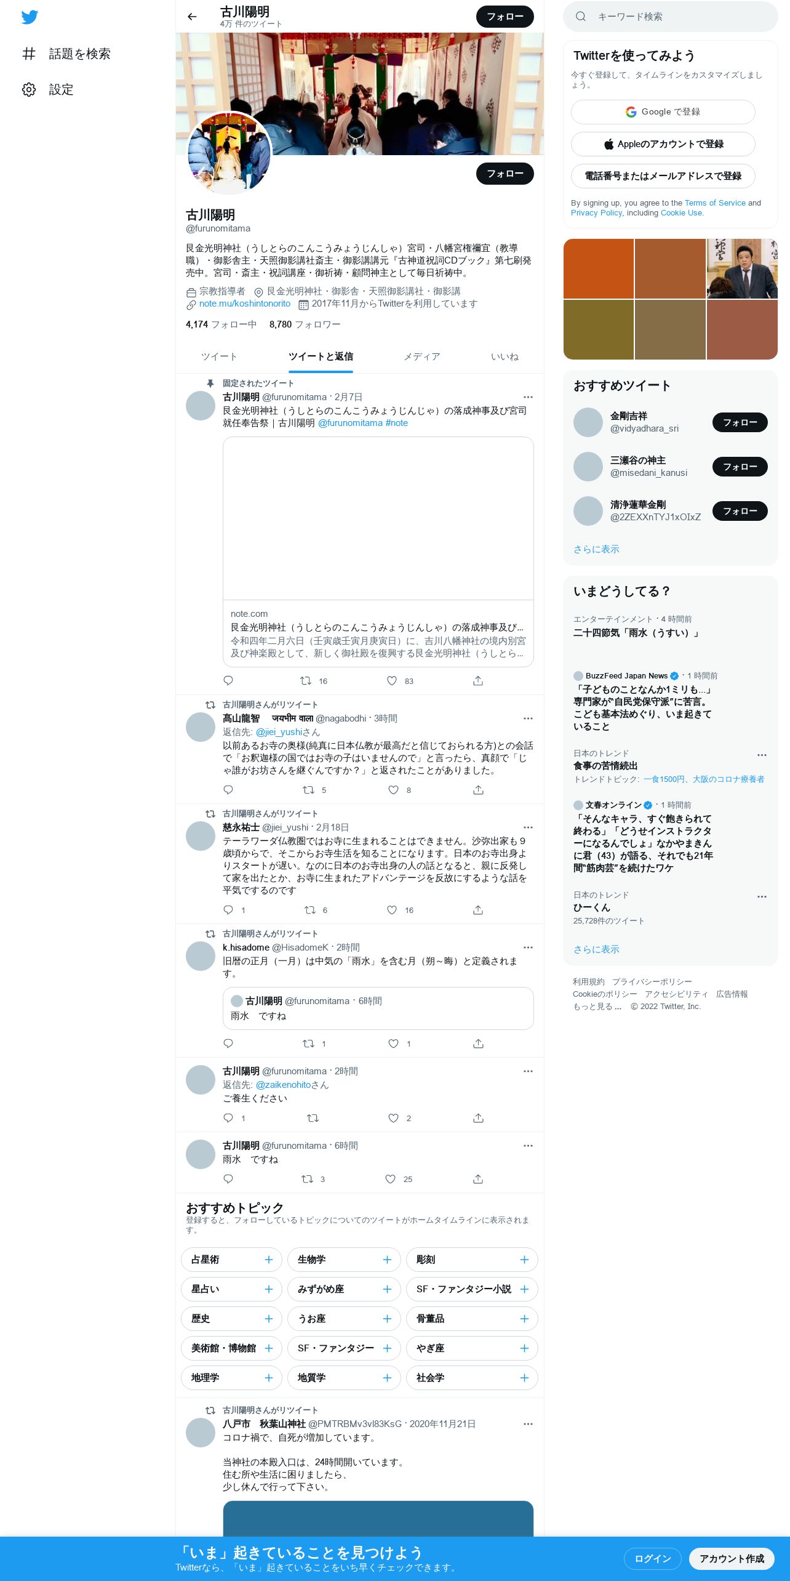Add the みずがめ座 topic

387,1289
